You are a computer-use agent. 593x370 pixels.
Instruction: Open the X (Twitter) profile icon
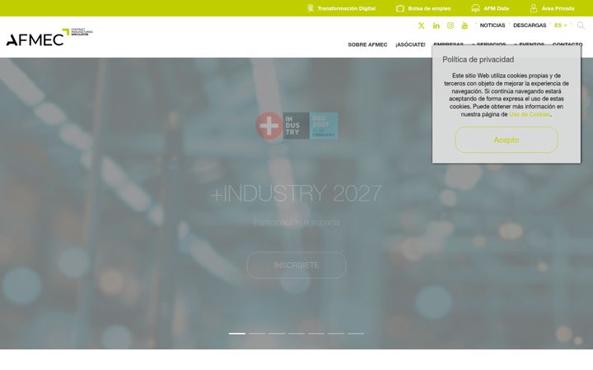pos(422,25)
